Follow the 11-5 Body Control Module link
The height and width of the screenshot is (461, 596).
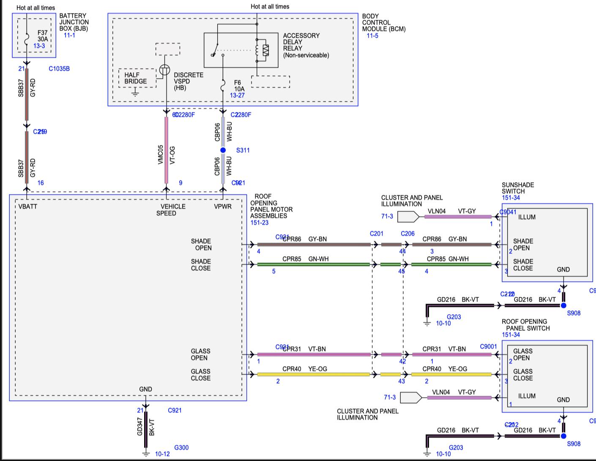(x=372, y=36)
